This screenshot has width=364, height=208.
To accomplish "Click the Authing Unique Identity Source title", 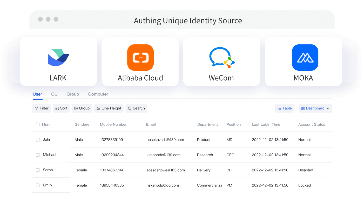I will click(x=188, y=21).
